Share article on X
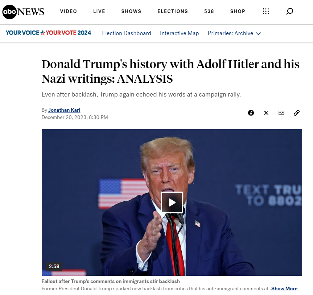Viewport: 313px width, 295px height. [x=266, y=113]
